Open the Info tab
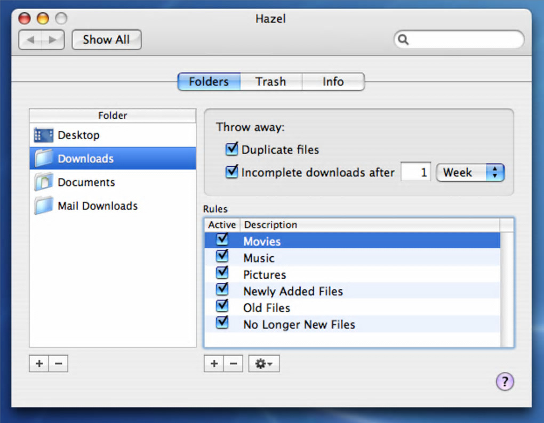Image resolution: width=544 pixels, height=423 pixels. pos(333,82)
